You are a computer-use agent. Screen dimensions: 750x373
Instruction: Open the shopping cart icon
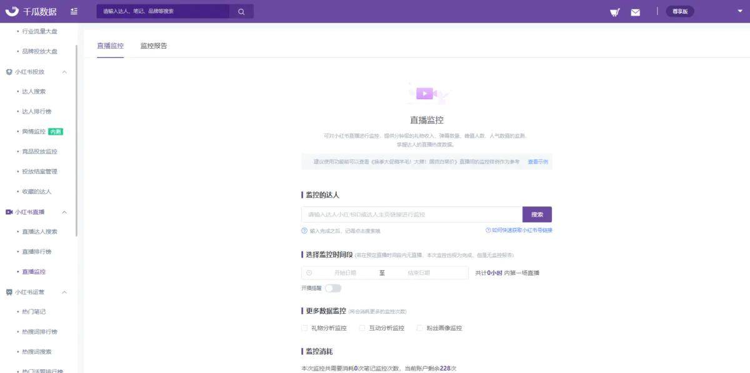(615, 12)
